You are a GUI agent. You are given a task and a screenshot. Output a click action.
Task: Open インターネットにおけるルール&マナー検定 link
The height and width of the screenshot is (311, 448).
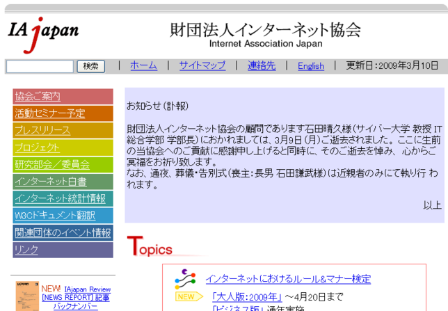tap(288, 279)
